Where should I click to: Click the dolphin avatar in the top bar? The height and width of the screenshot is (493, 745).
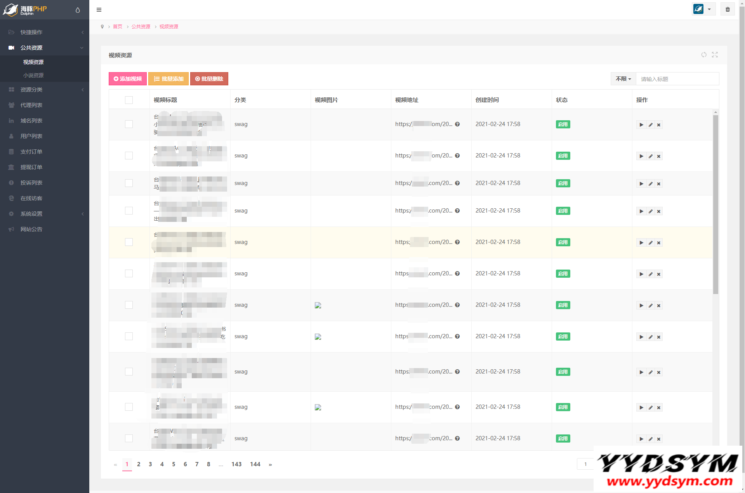point(698,9)
